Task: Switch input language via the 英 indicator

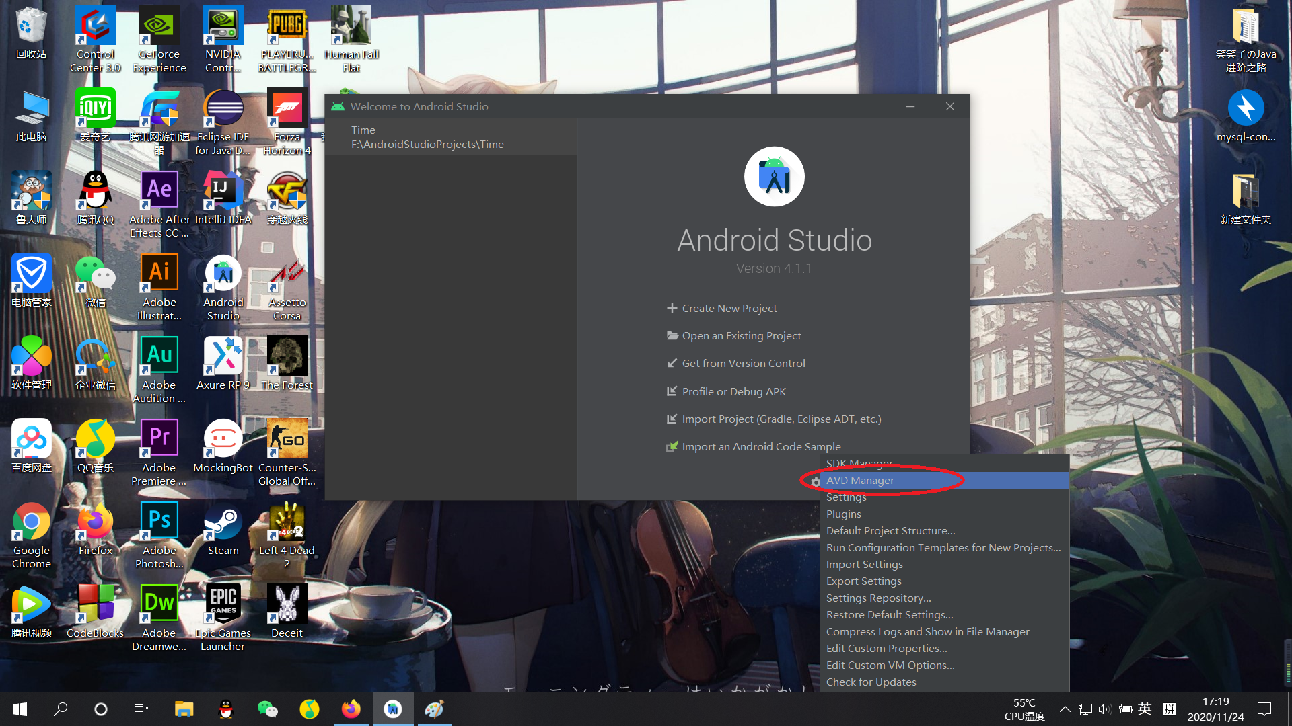Action: (1145, 709)
